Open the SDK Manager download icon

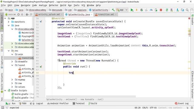tap(178, 10)
